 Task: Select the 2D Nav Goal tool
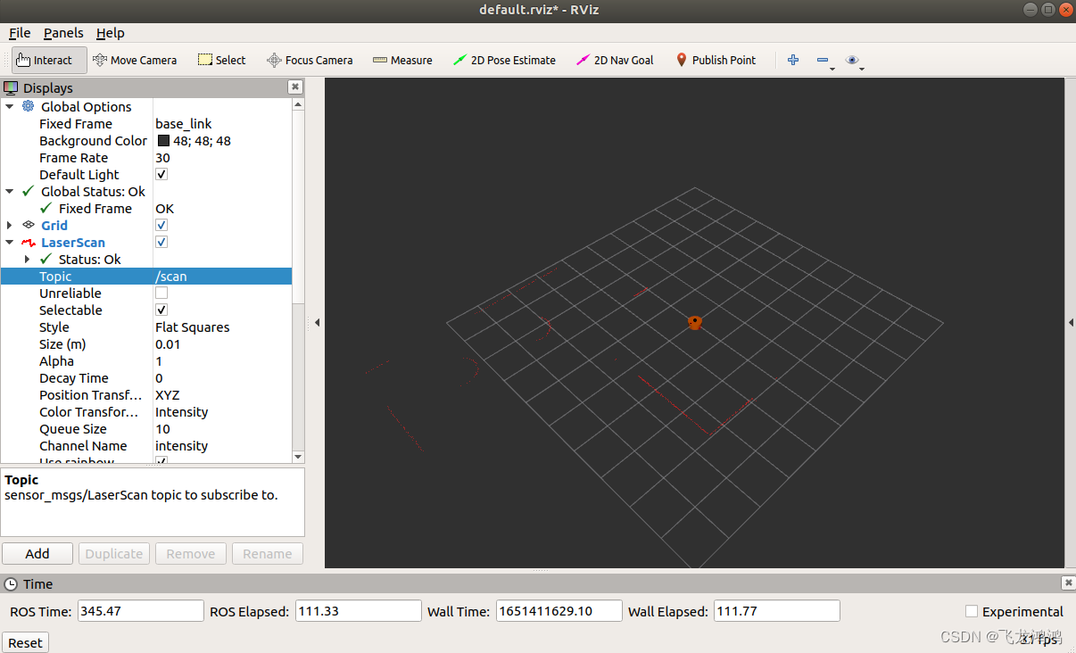point(615,60)
